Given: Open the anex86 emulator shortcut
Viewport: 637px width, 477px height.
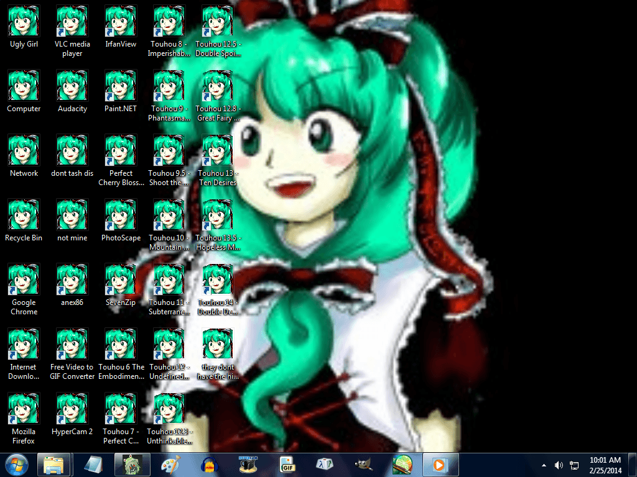Looking at the screenshot, I should 72,280.
